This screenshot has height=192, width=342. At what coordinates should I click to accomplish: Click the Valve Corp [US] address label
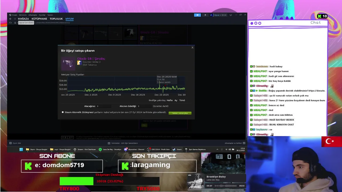(x=26, y=23)
